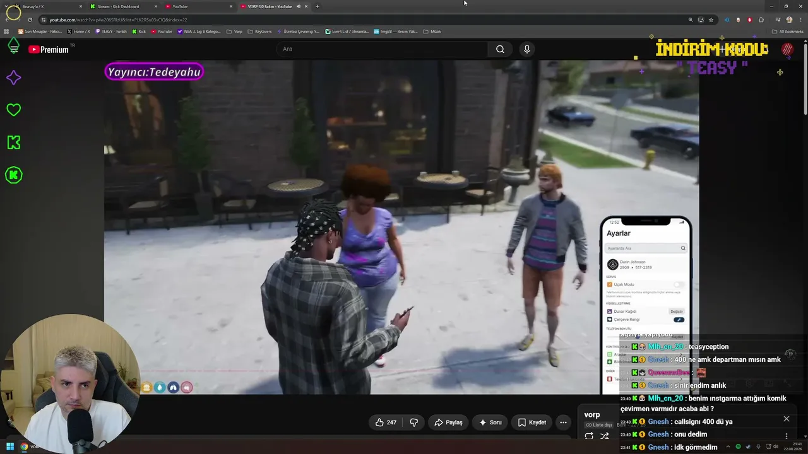
Task: Click the Yayıncı:Tedeyahu badge
Action: click(154, 72)
